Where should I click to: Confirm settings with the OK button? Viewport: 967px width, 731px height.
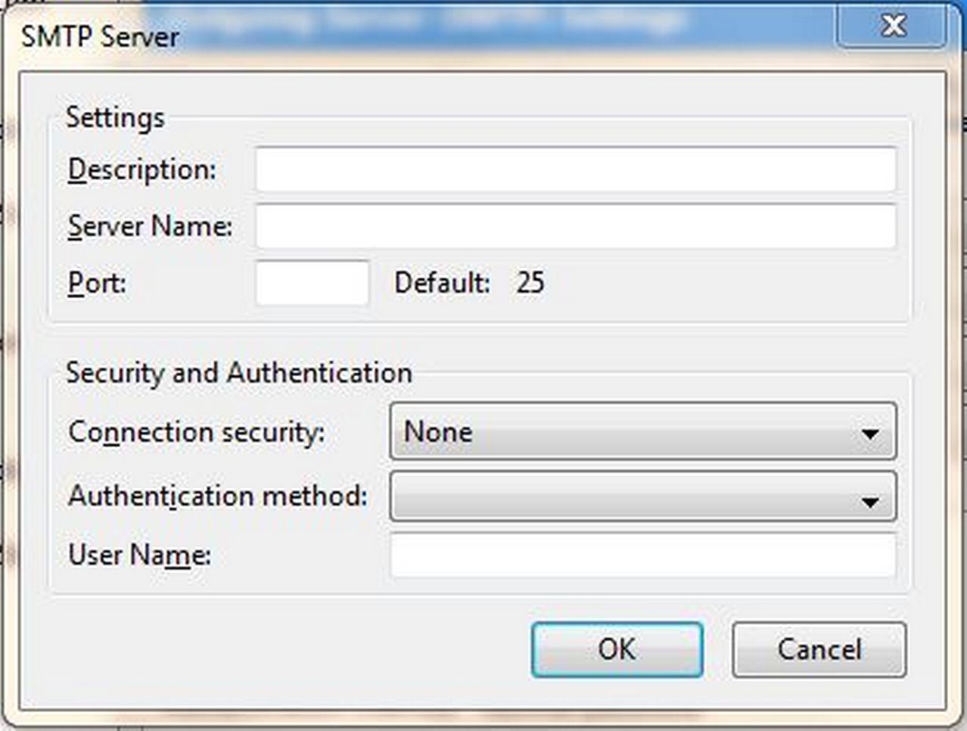(x=617, y=649)
